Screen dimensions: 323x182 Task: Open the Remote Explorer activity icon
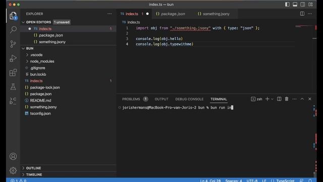13,101
